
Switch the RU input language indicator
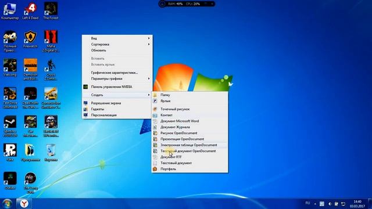[307, 203]
